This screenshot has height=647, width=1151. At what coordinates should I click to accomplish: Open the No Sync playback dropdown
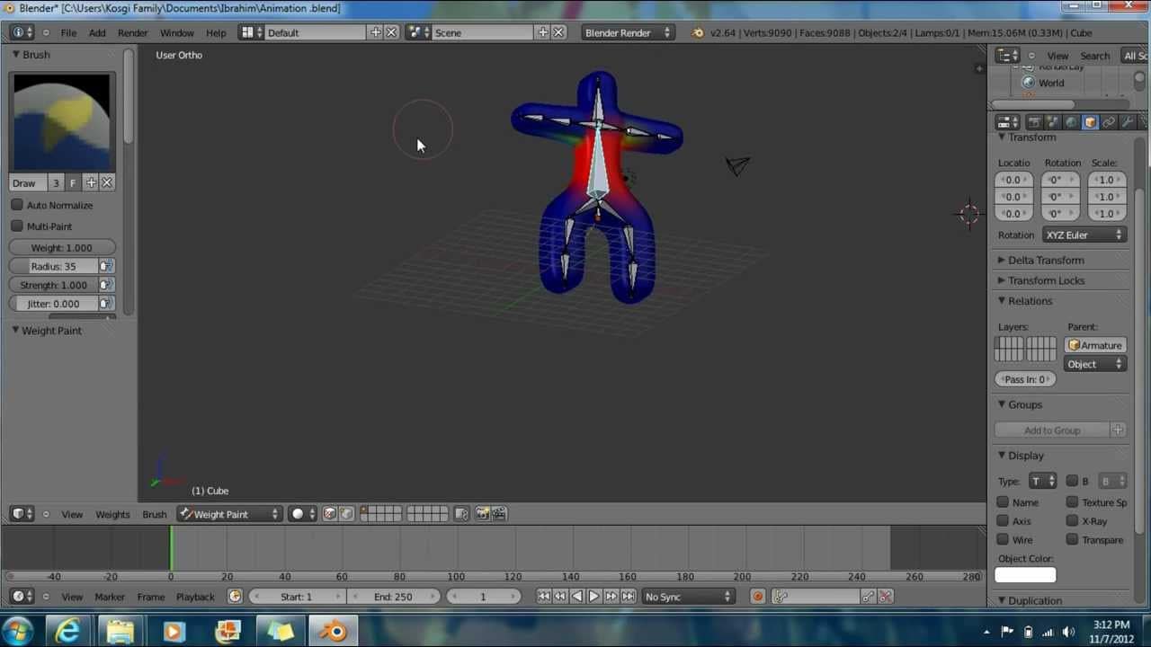(x=688, y=597)
